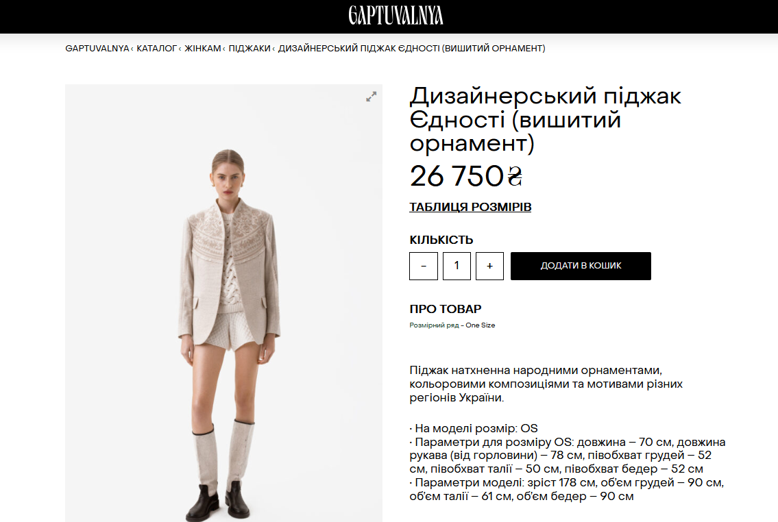The height and width of the screenshot is (522, 778).
Task: Click the quantity input field showing 1
Action: tap(457, 266)
